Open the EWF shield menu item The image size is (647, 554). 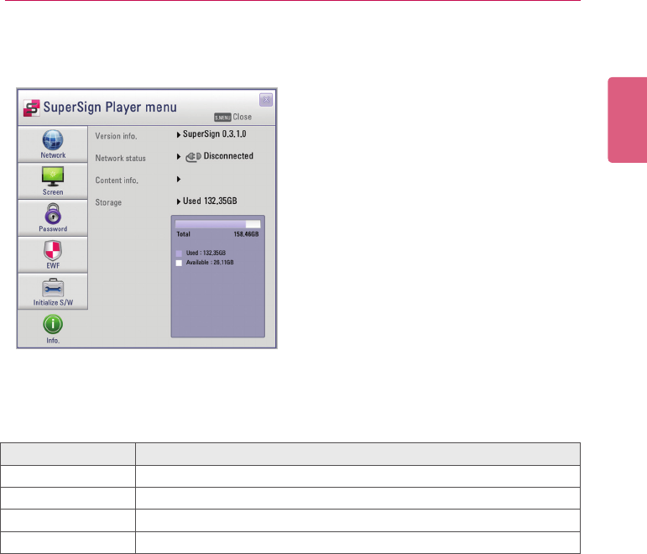pos(53,254)
